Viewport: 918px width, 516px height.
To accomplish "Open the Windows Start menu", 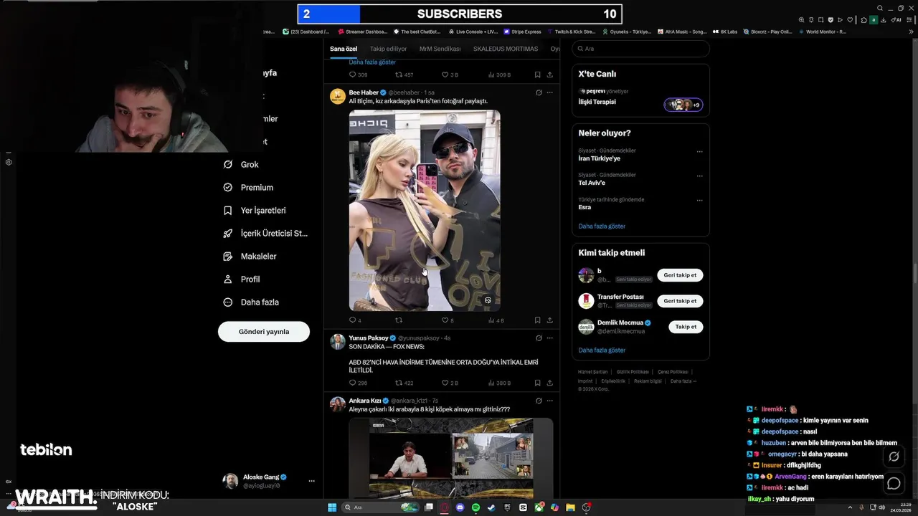I will (332, 507).
